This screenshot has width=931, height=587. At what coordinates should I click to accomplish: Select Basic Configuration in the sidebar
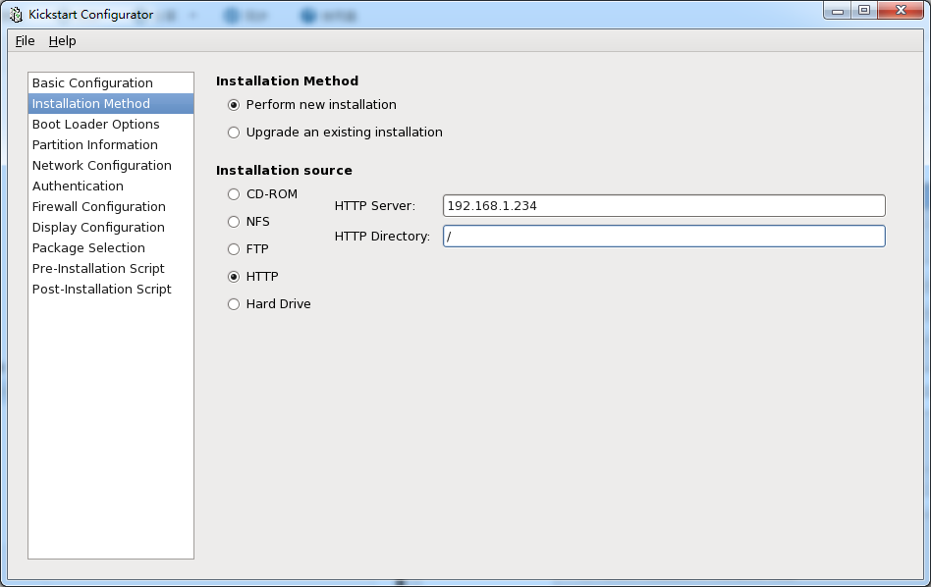point(110,83)
